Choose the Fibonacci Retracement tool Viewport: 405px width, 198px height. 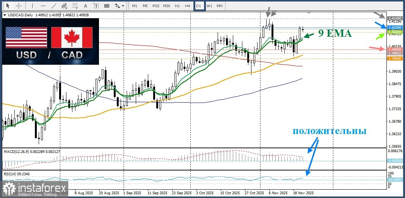tap(75, 6)
